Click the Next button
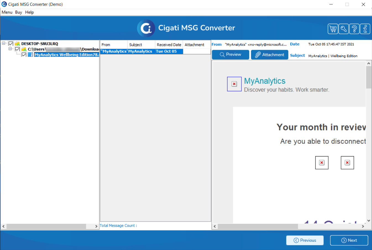This screenshot has height=250, width=372. (349, 240)
